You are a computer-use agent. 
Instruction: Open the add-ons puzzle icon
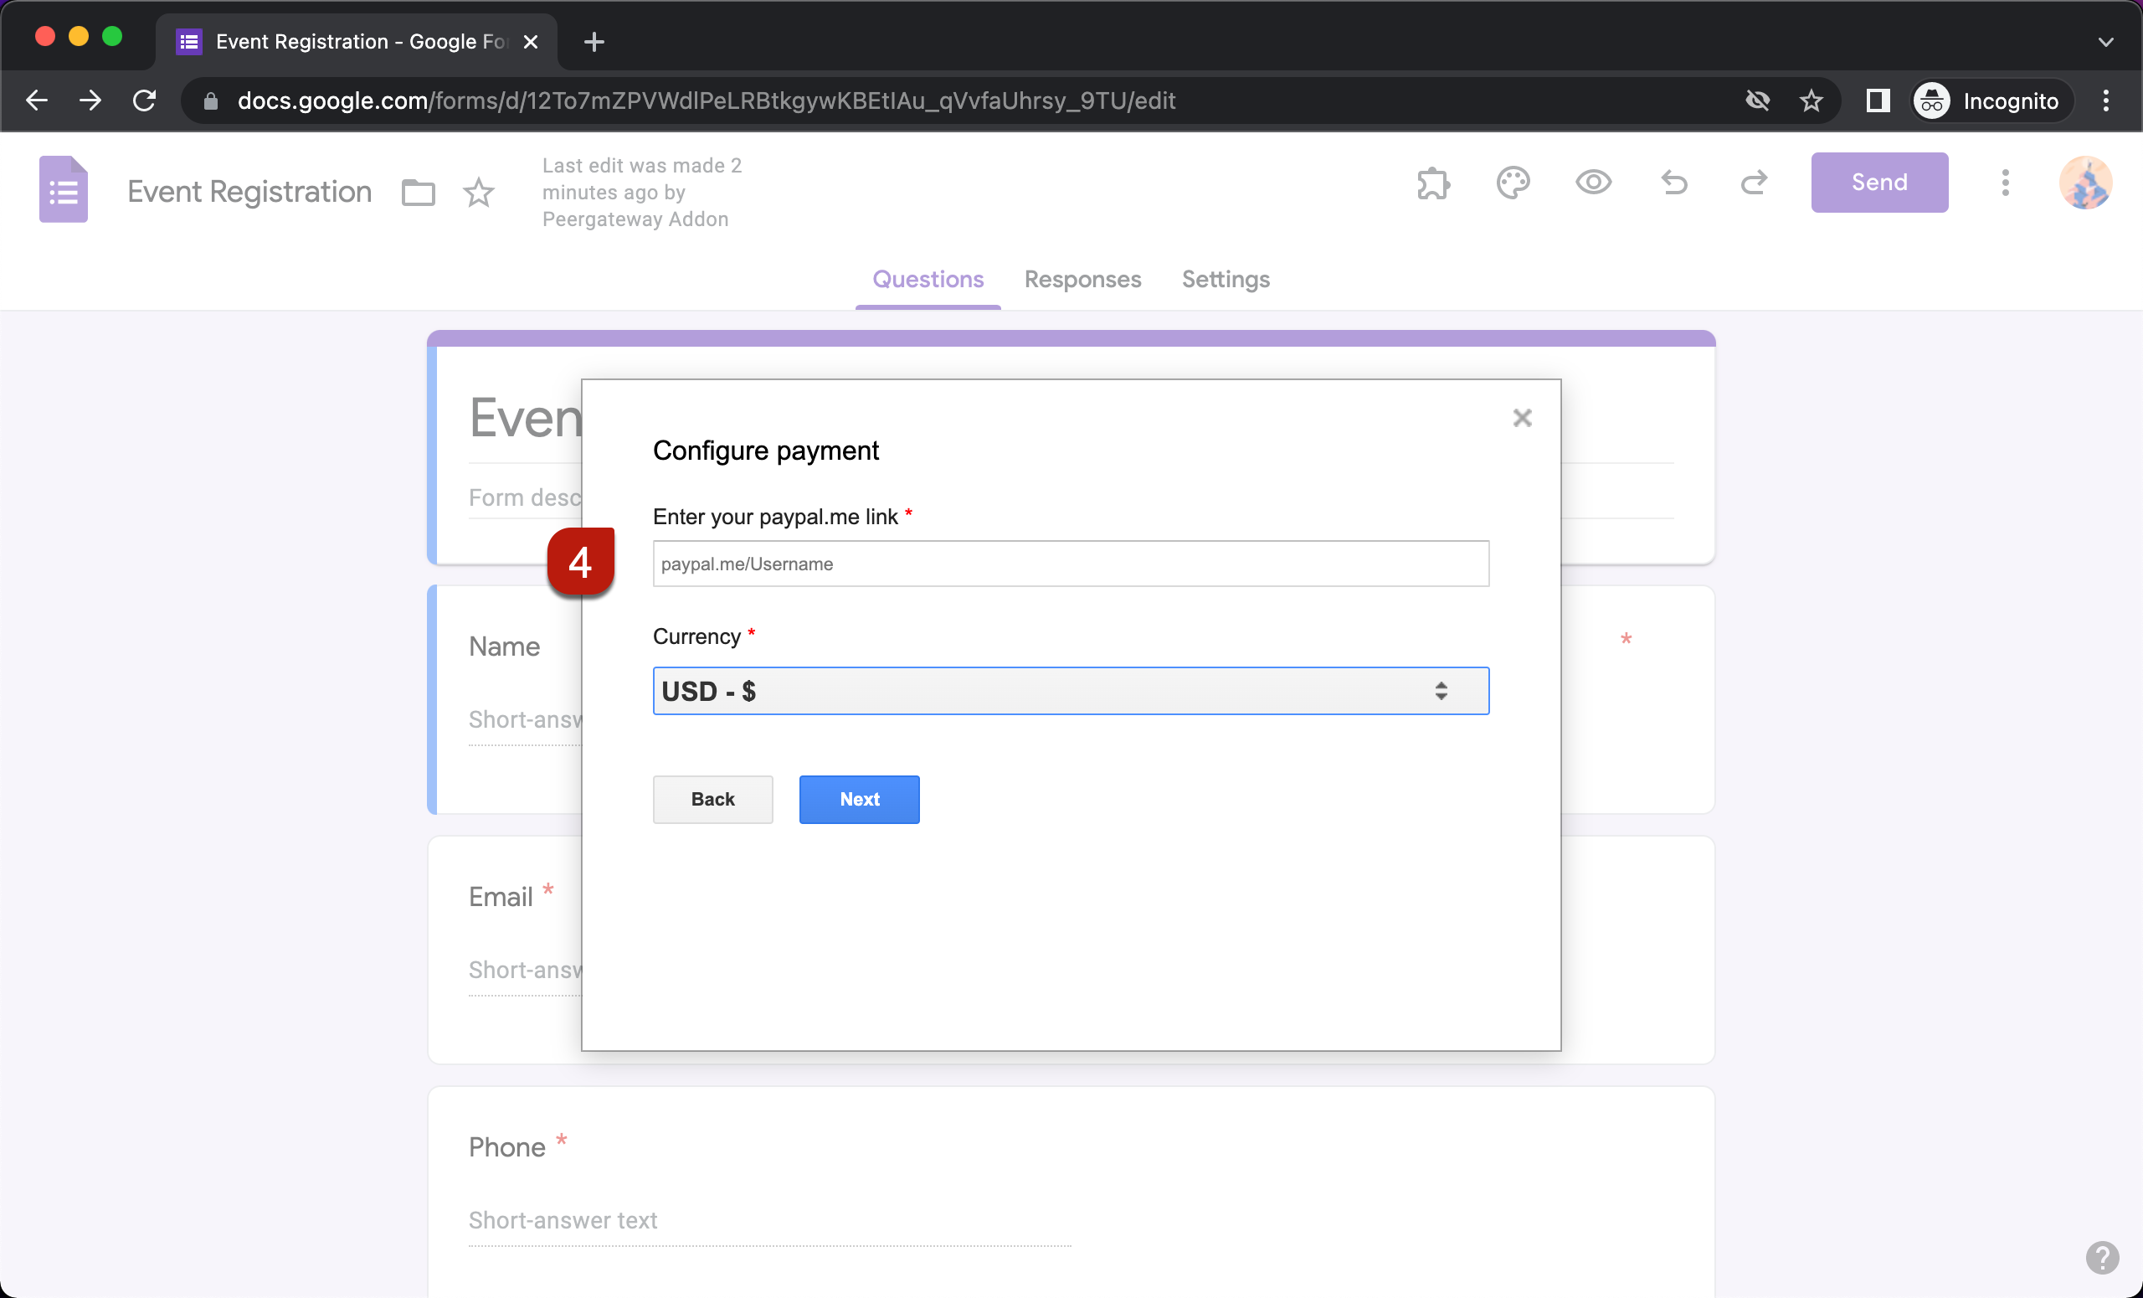(1432, 183)
